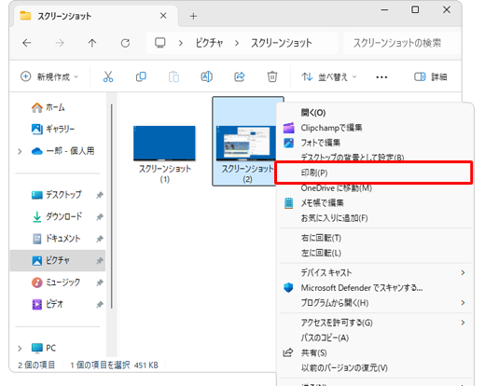Click the navigation pane scrollbar

(112, 206)
